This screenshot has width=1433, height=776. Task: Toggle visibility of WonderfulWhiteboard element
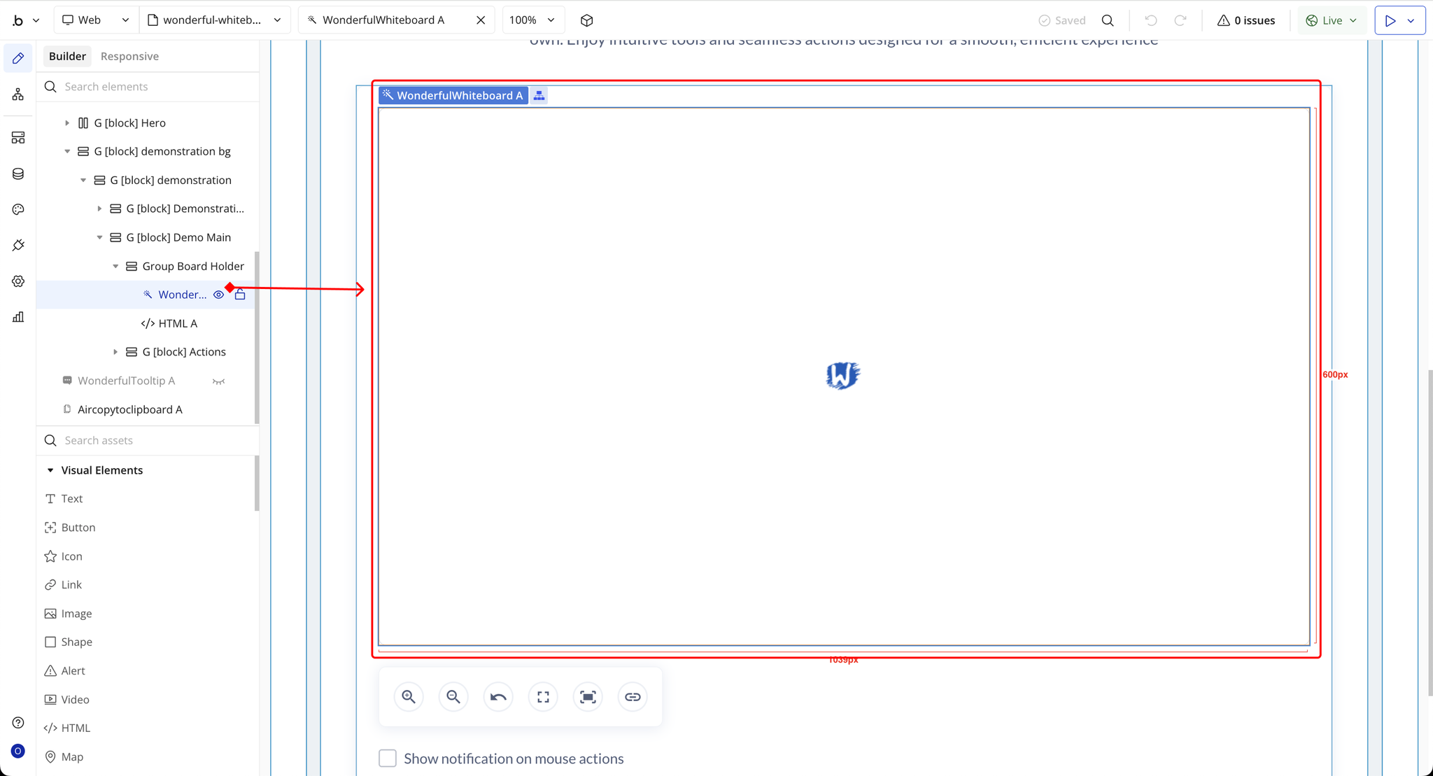pyautogui.click(x=219, y=295)
